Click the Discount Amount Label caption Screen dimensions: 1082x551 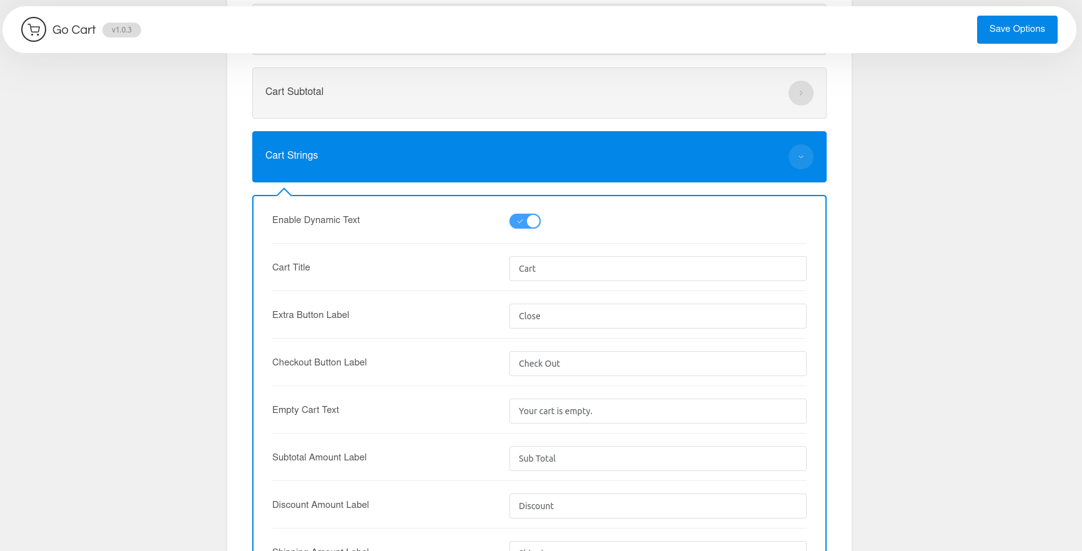point(320,505)
